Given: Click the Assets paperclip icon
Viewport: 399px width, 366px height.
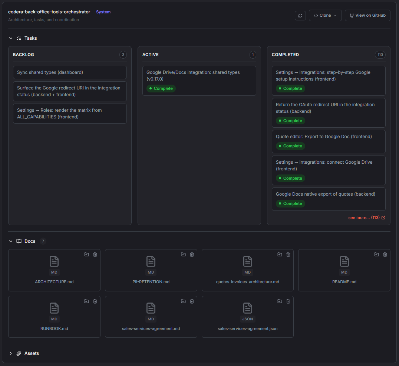Looking at the screenshot, I should (x=19, y=353).
